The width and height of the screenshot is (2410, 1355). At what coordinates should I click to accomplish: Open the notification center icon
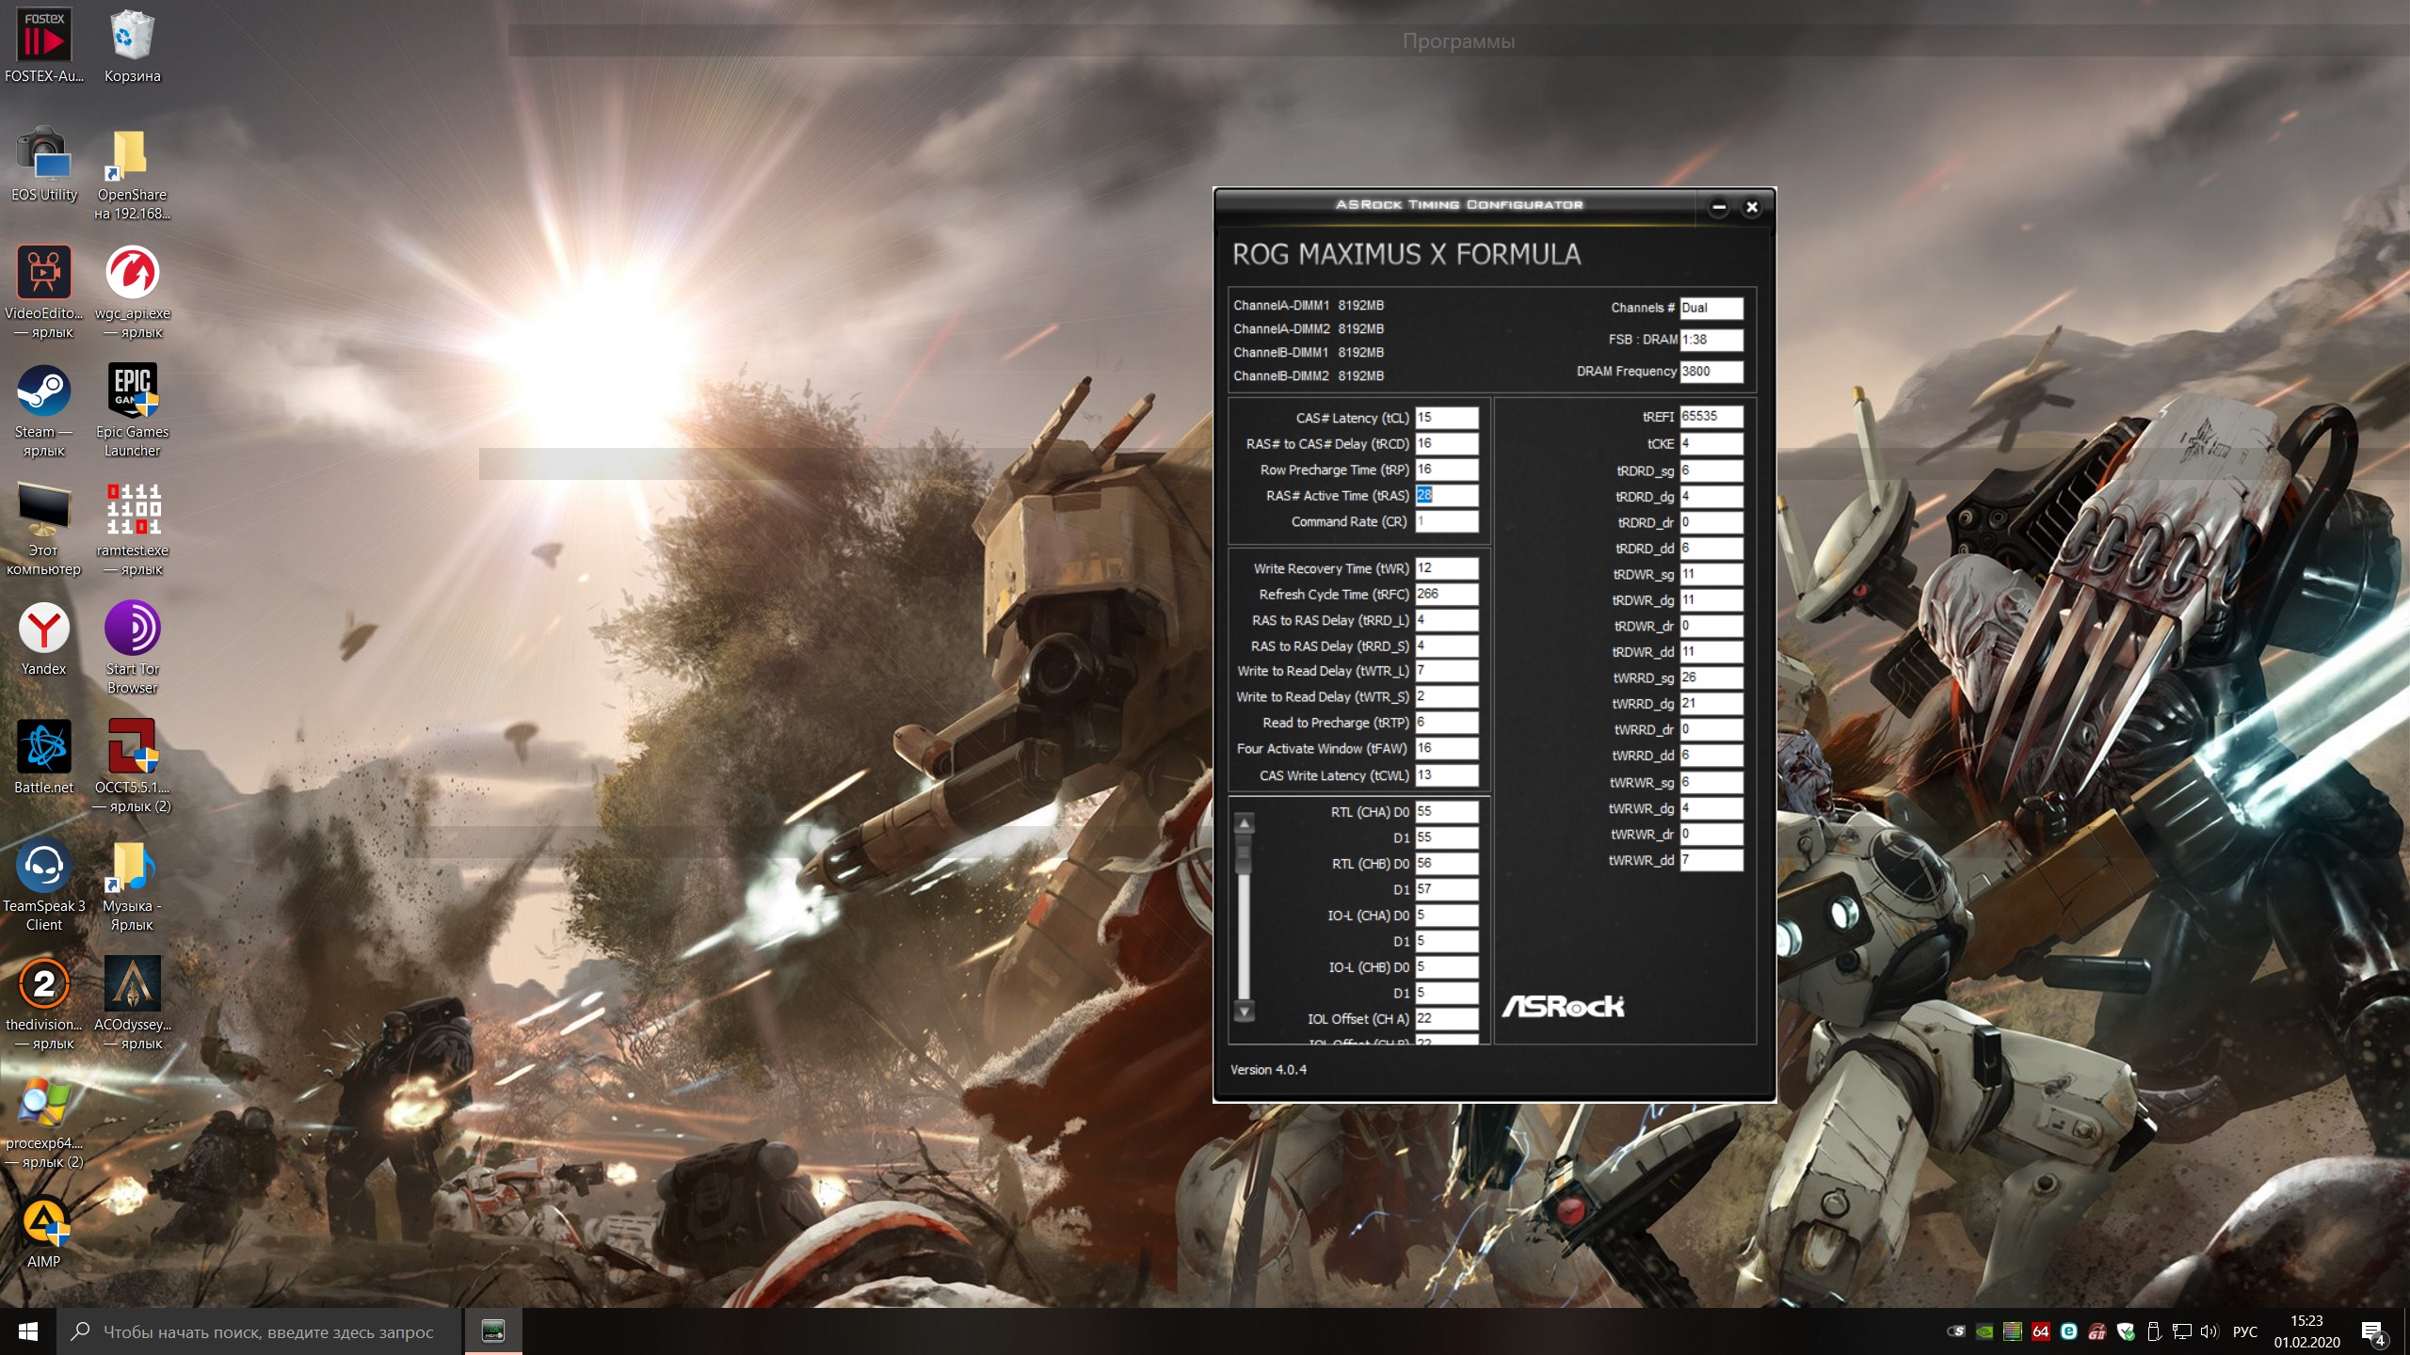pyautogui.click(x=2372, y=1331)
